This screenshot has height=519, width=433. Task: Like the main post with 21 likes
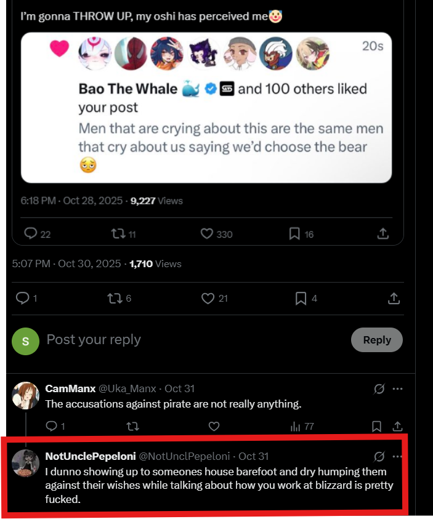click(x=208, y=299)
